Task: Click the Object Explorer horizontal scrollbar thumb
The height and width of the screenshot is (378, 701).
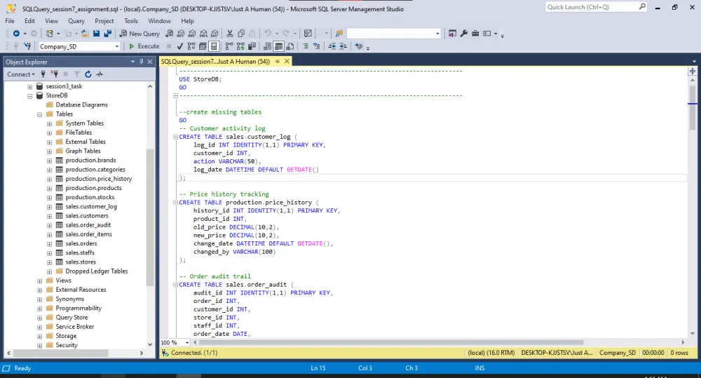Action: click(x=60, y=353)
